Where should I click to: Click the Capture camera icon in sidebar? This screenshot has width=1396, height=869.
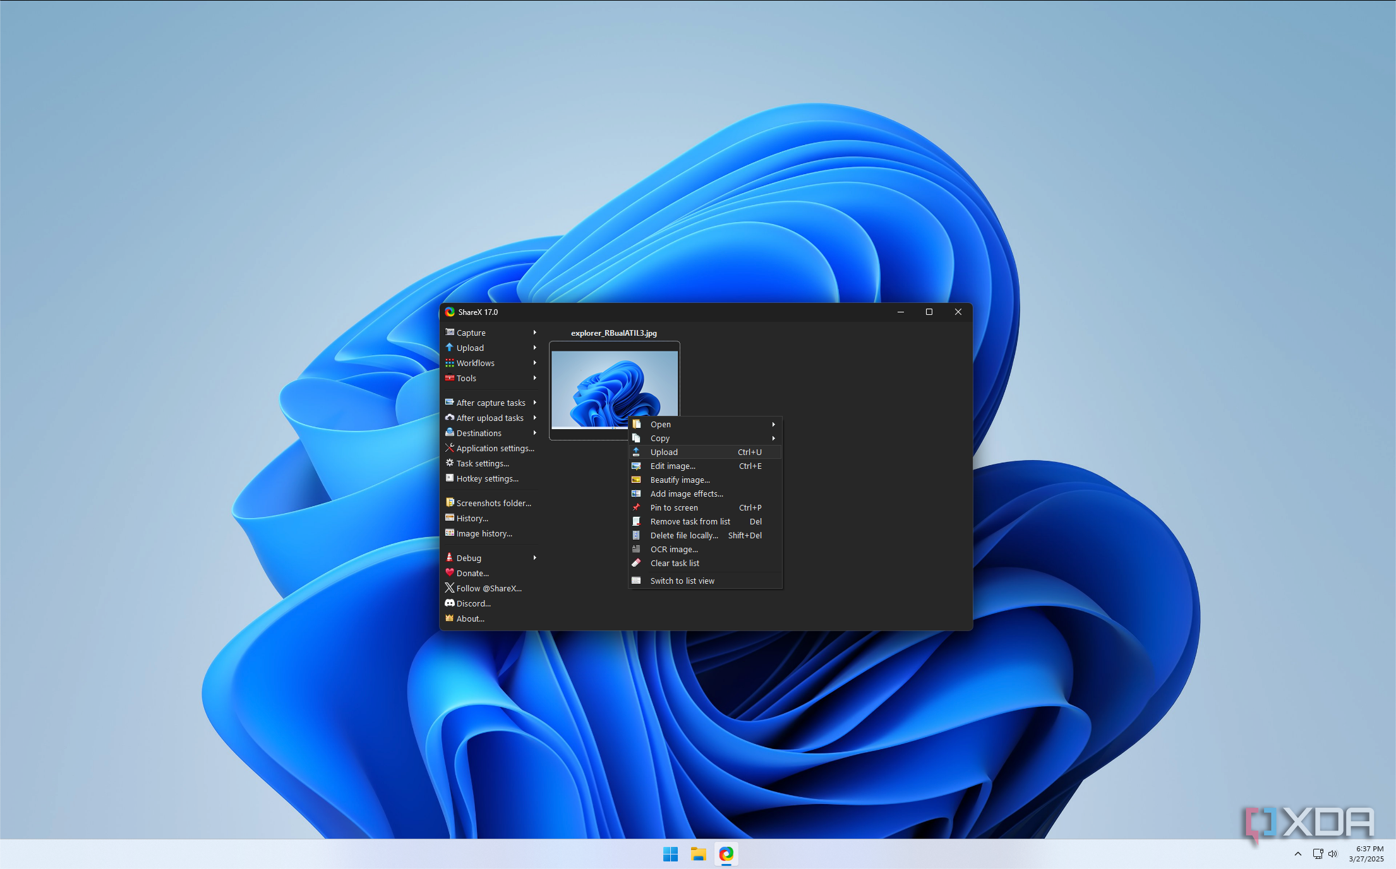pos(450,333)
